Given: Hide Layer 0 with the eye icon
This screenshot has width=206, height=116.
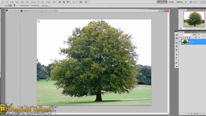Looking at the screenshot, I should coord(180,42).
